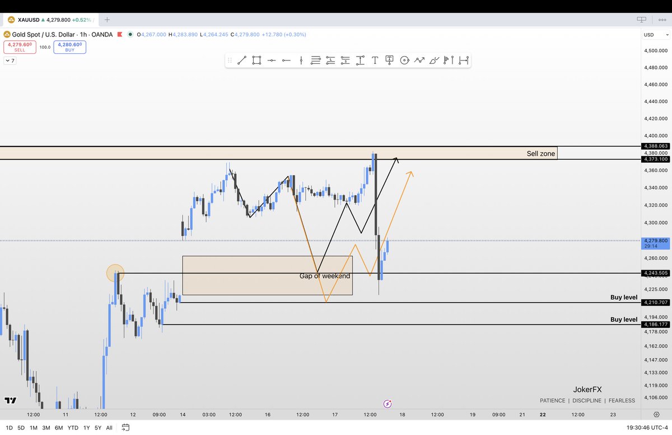
Task: Select the Gap of weekend text
Action: pos(325,276)
